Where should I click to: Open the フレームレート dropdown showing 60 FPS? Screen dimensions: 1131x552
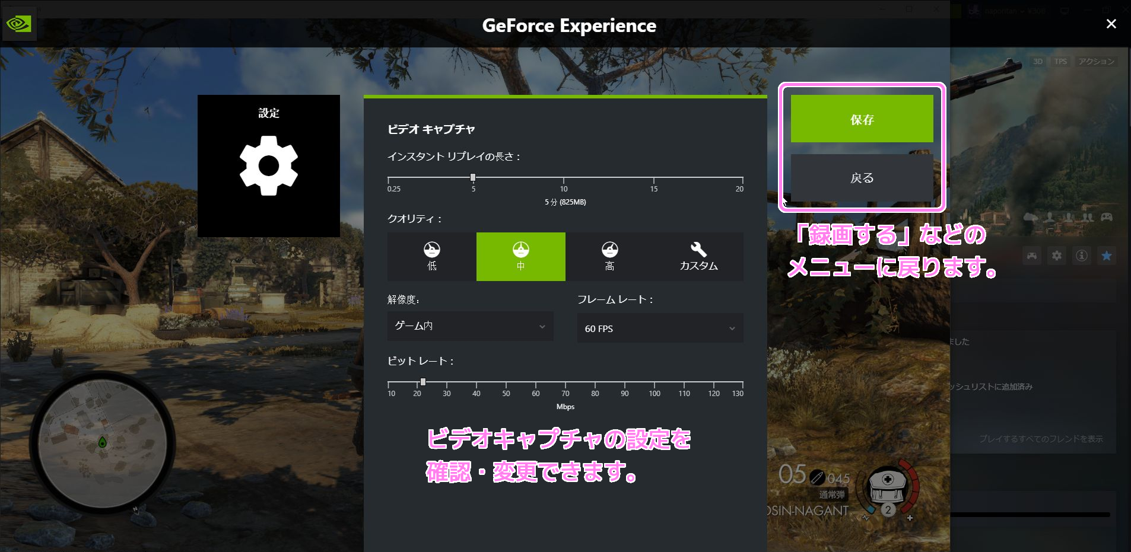660,328
